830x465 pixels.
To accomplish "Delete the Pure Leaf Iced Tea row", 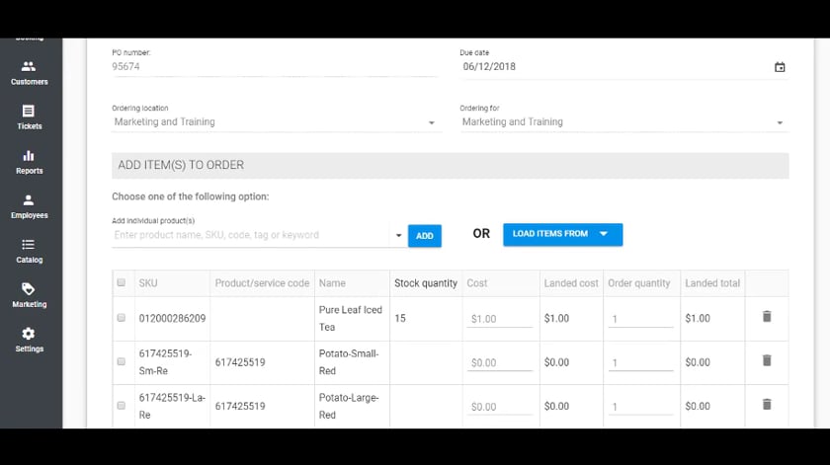I will pyautogui.click(x=767, y=316).
